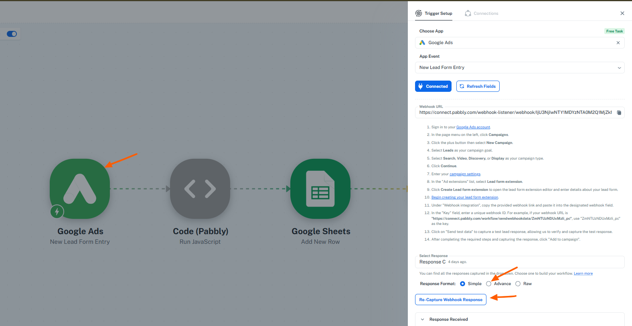
Task: Open the Select Response dropdown
Action: [x=519, y=262]
